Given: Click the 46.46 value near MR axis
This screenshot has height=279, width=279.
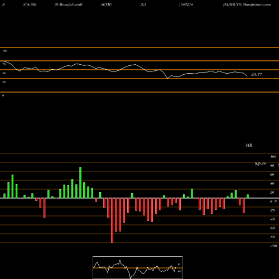Looking at the screenshot, I should pyautogui.click(x=261, y=163).
